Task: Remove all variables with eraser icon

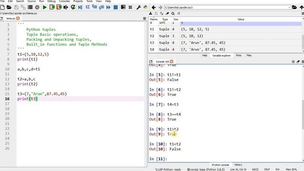Action: click(167, 13)
